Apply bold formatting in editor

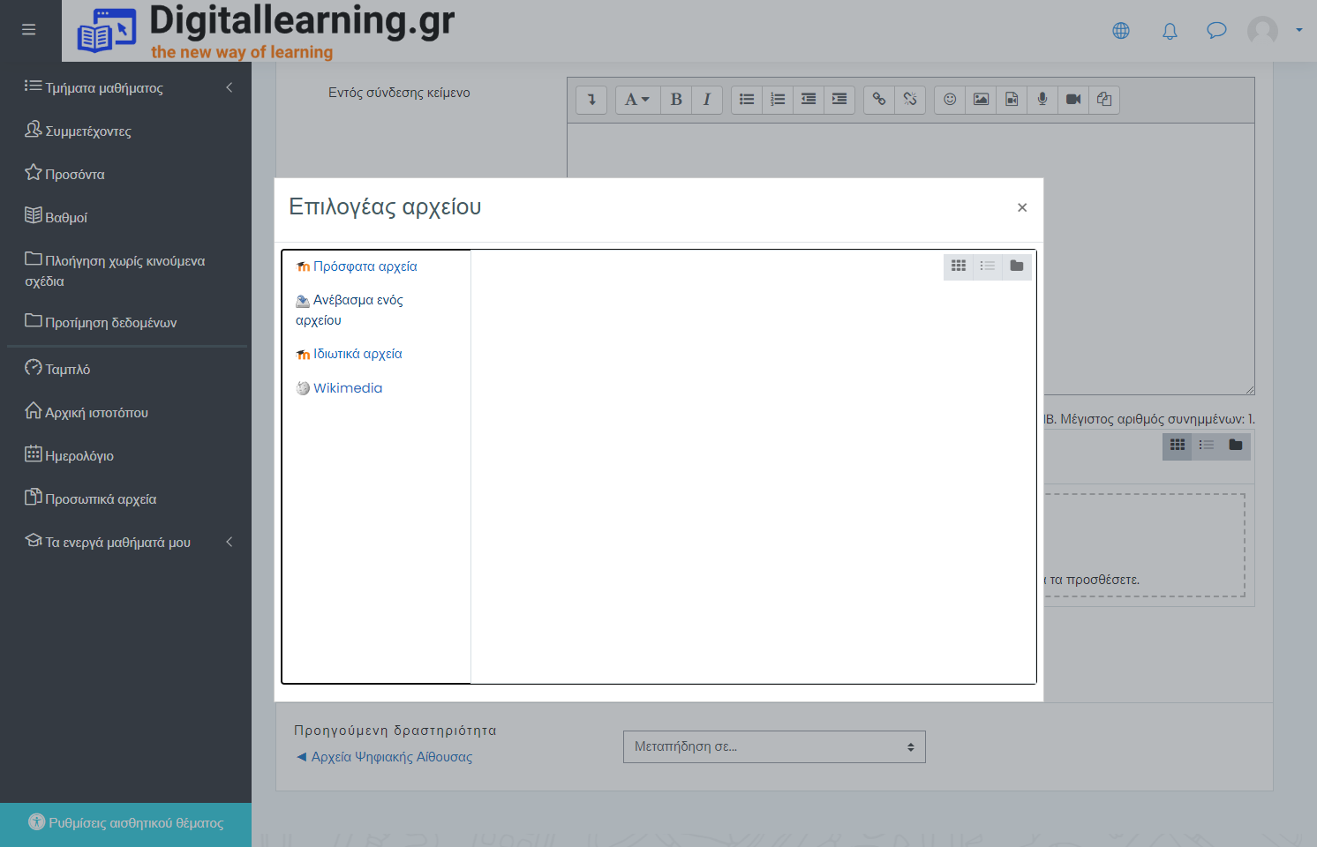tap(676, 100)
